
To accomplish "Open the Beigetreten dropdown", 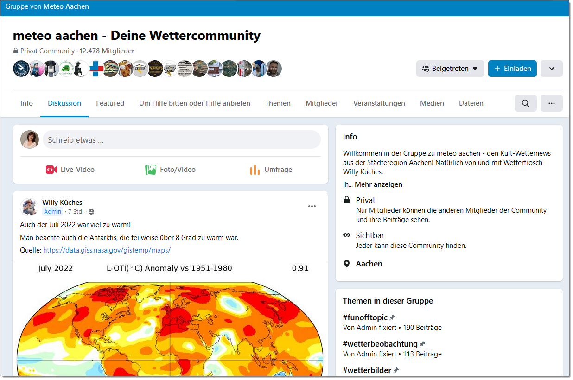I will click(450, 69).
